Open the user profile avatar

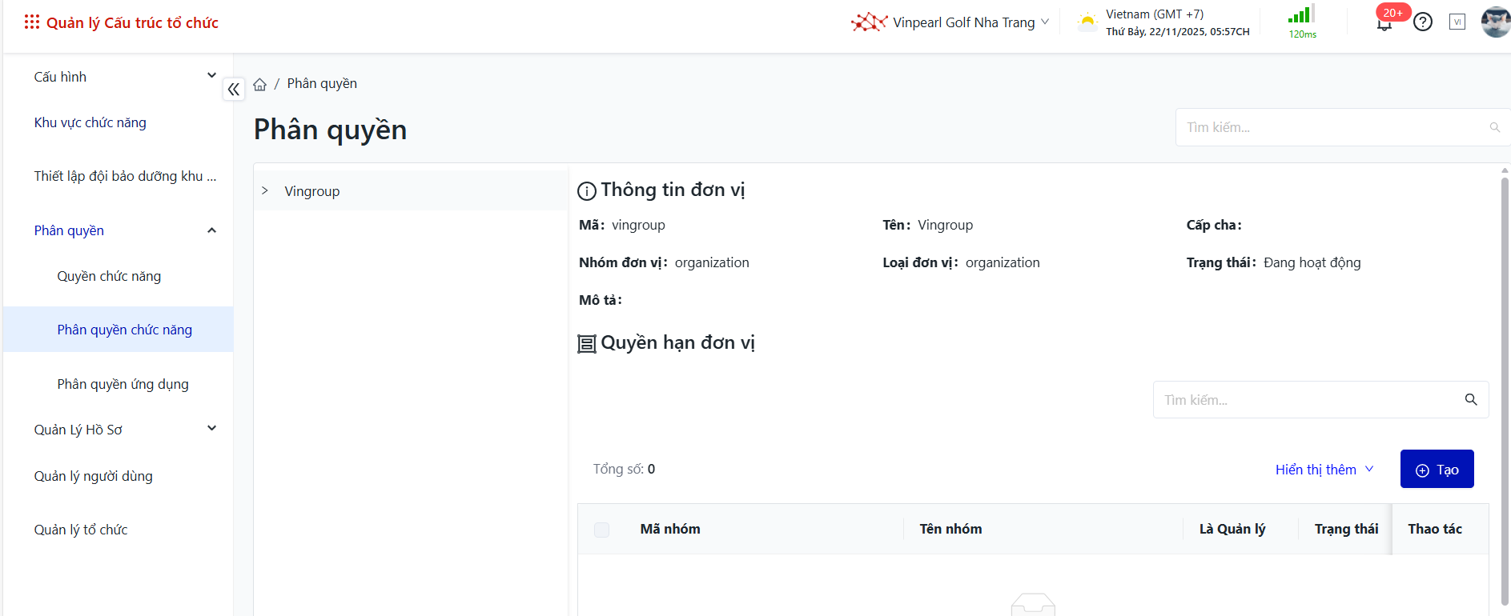[1495, 22]
